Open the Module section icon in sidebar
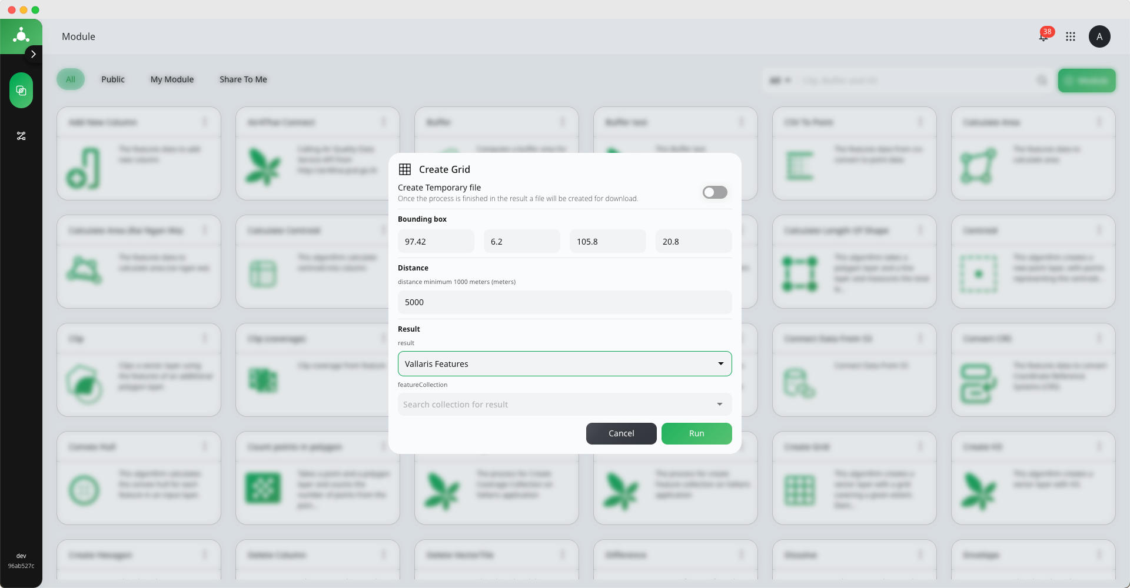This screenshot has height=588, width=1130. click(21, 90)
